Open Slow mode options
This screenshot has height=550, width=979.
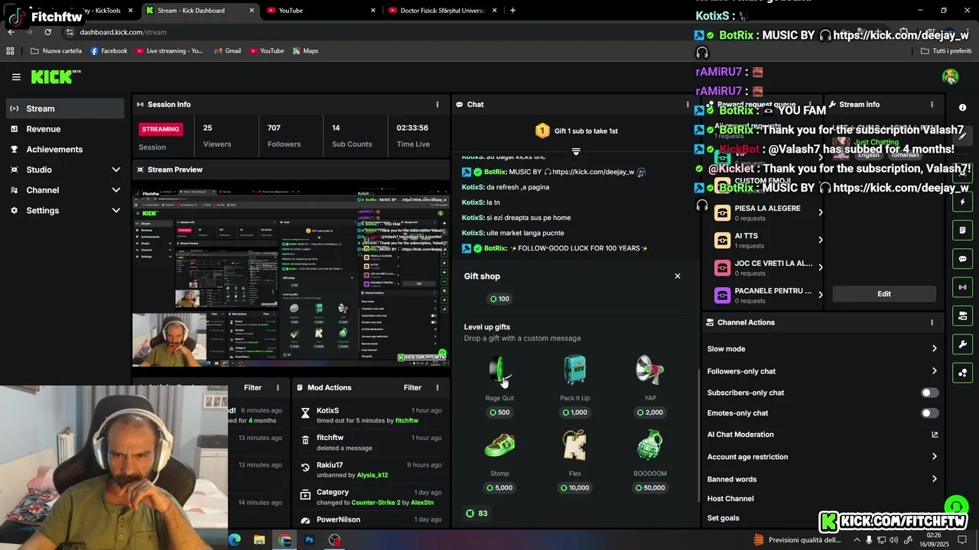pos(822,349)
